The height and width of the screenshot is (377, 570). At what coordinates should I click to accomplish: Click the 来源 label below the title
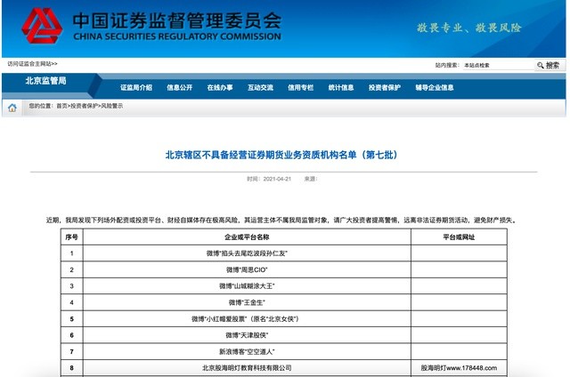[311, 179]
